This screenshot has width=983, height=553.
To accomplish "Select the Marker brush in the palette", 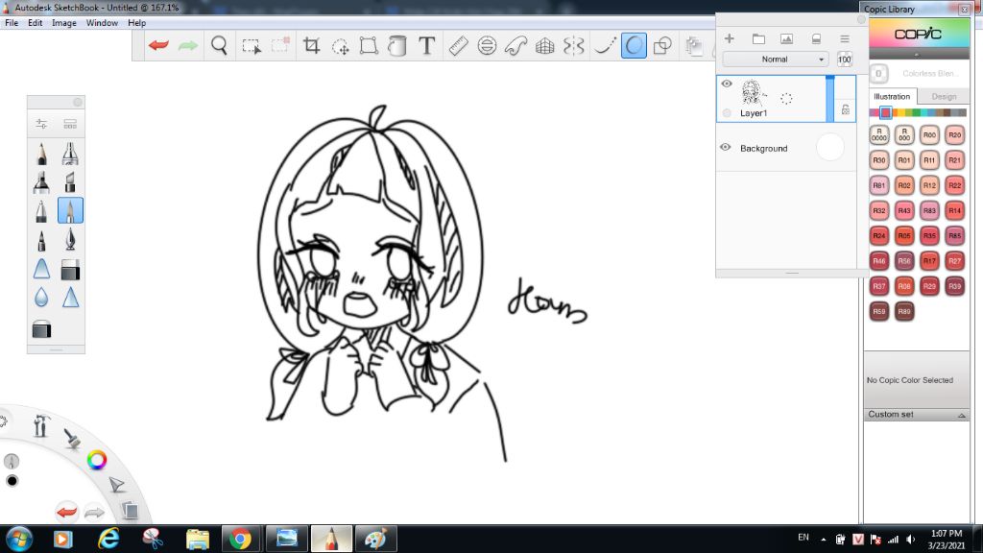I will tap(41, 181).
